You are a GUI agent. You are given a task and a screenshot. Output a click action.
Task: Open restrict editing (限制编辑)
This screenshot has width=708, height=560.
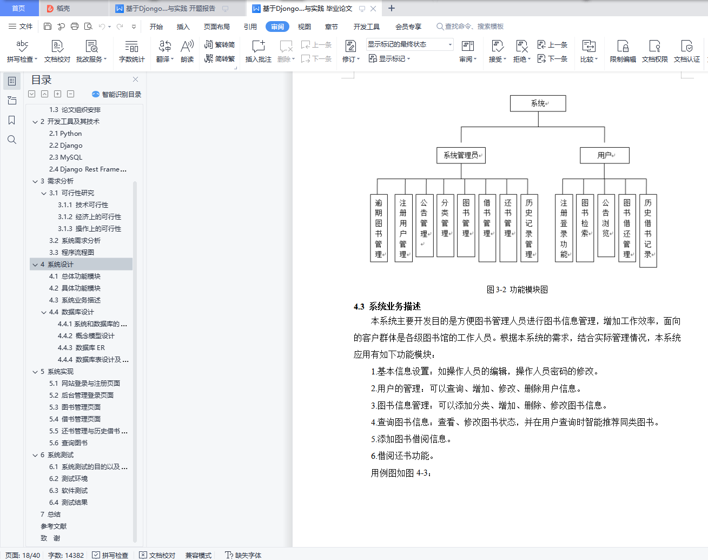pos(623,51)
